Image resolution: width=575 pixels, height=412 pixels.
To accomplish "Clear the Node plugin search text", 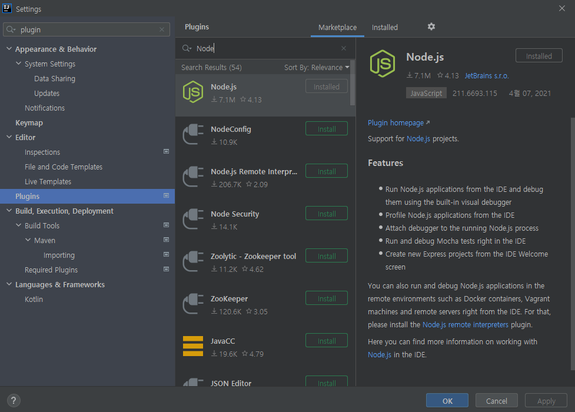I will pos(344,48).
